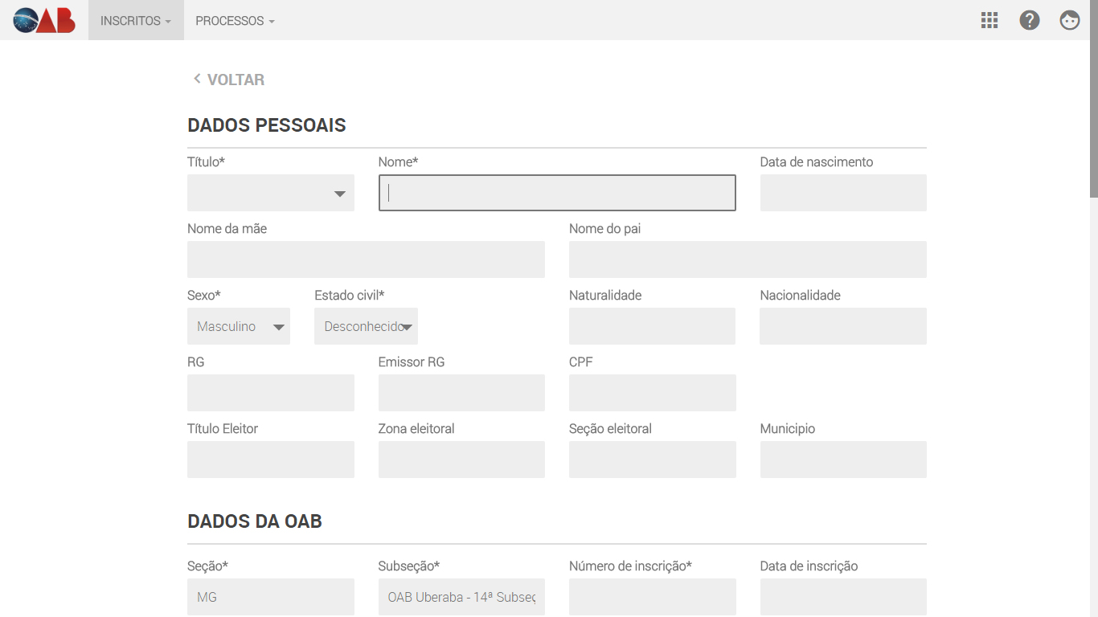The height and width of the screenshot is (617, 1098).
Task: Open the Processos menu
Action: pyautogui.click(x=235, y=21)
